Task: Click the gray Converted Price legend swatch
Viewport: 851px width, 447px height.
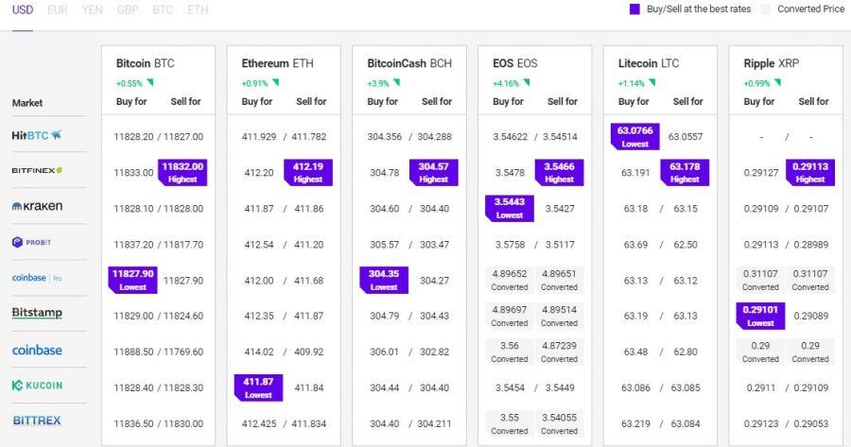Action: point(765,9)
